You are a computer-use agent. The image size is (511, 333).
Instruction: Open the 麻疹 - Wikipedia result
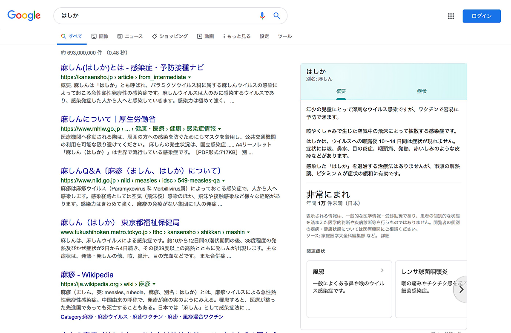click(87, 275)
